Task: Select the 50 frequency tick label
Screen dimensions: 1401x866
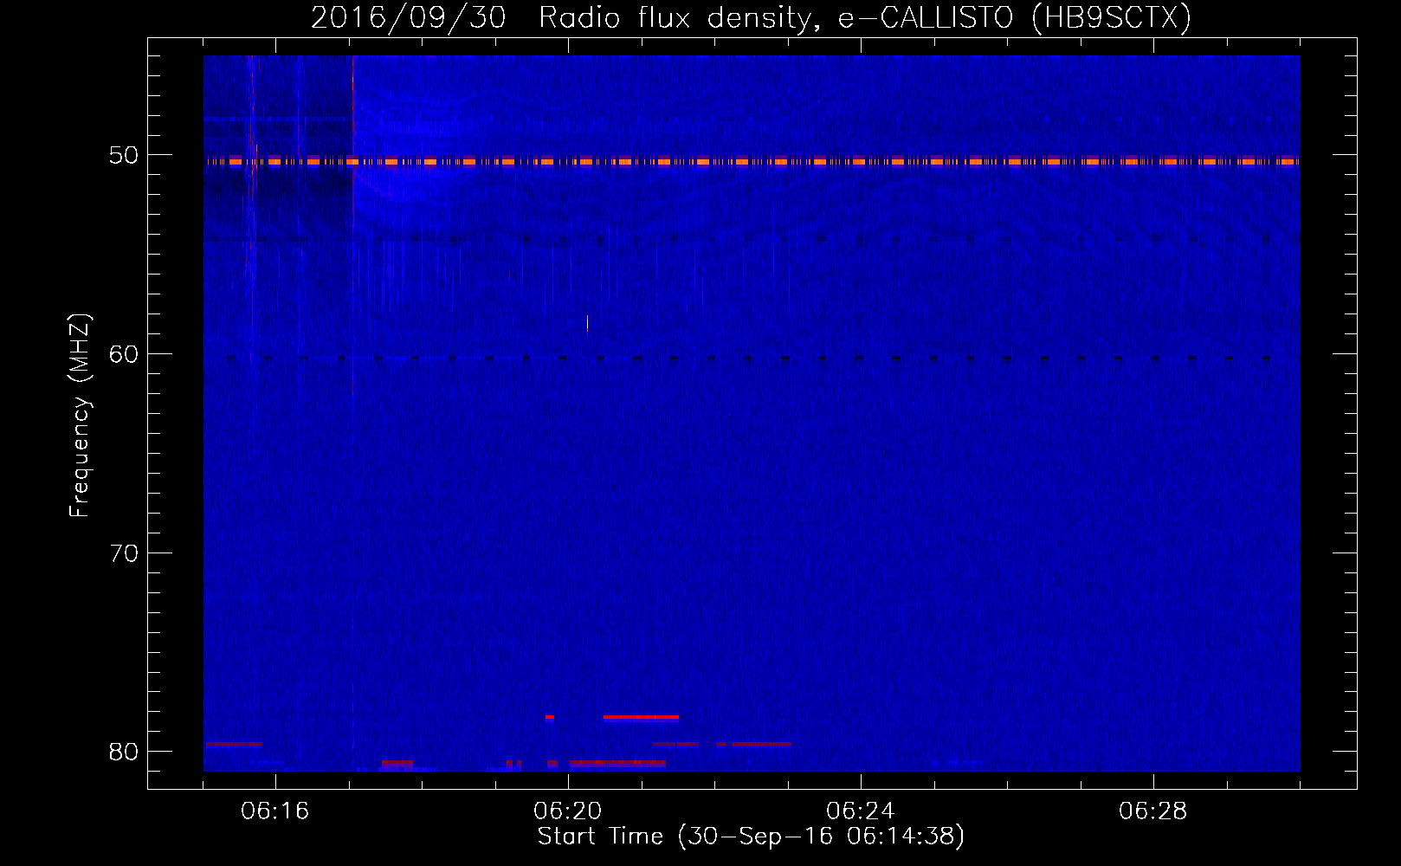Action: click(124, 155)
